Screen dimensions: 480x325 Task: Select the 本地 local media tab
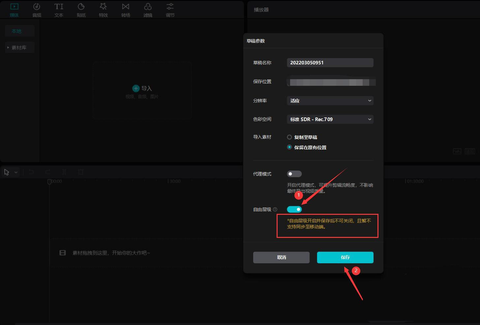tap(16, 31)
